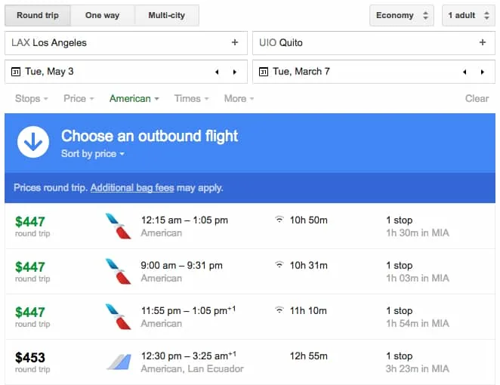Click the plus icon in LAX Los Angeles field
This screenshot has width=500, height=385.
click(x=235, y=43)
